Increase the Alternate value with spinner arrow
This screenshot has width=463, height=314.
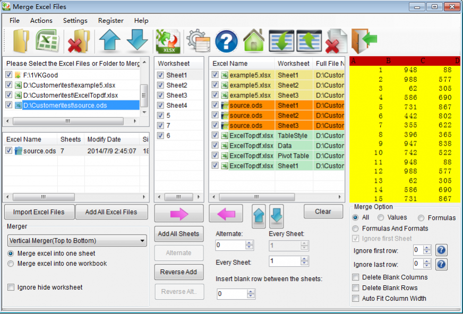pyautogui.click(x=249, y=242)
